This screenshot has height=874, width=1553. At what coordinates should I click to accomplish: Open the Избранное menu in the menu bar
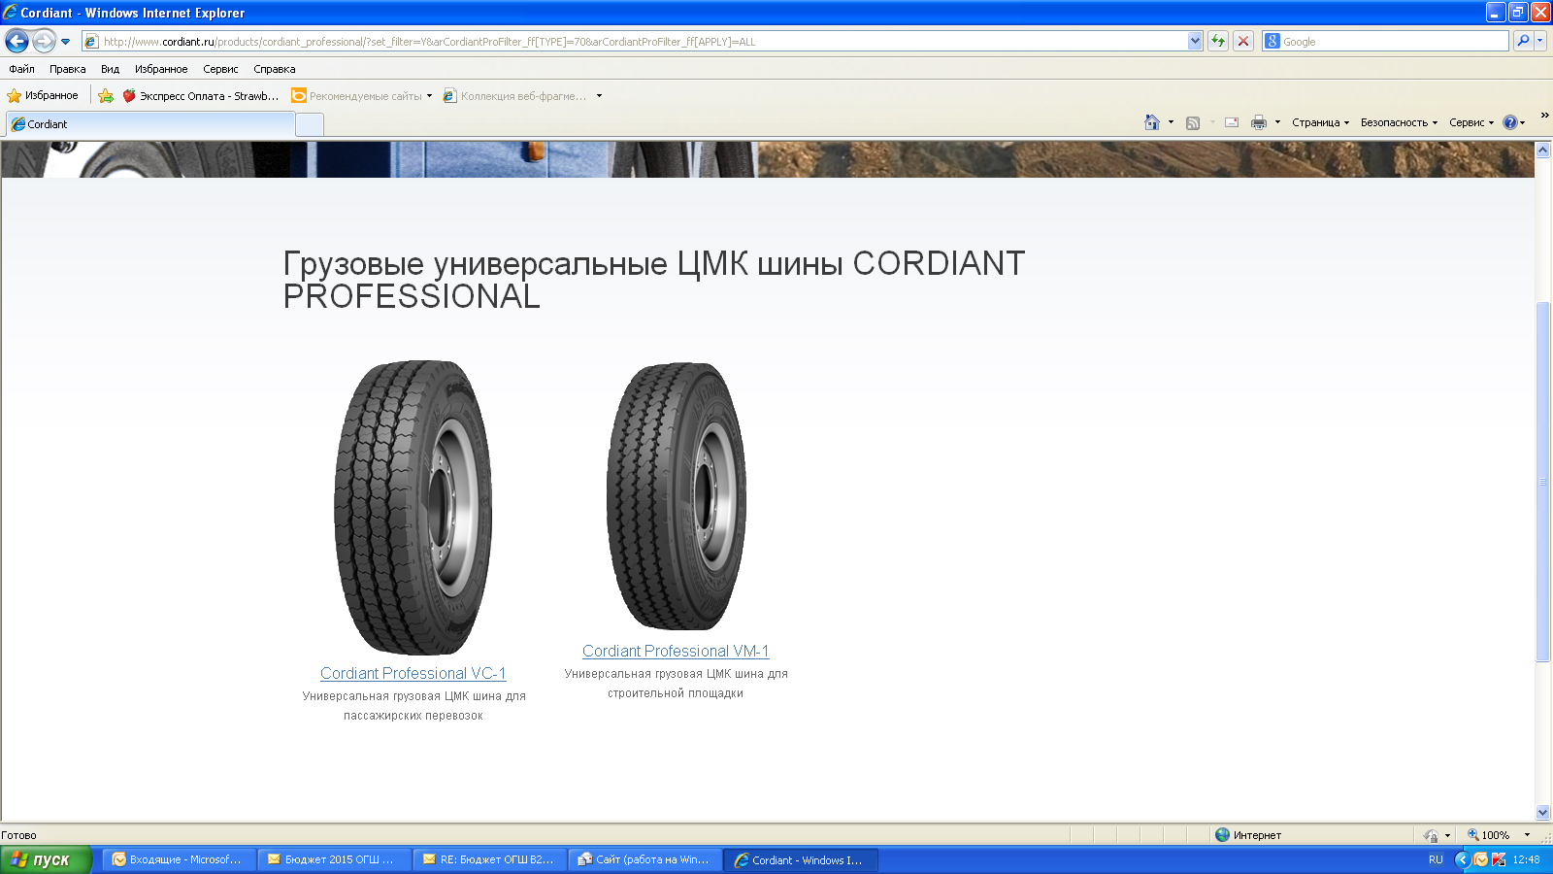161,69
